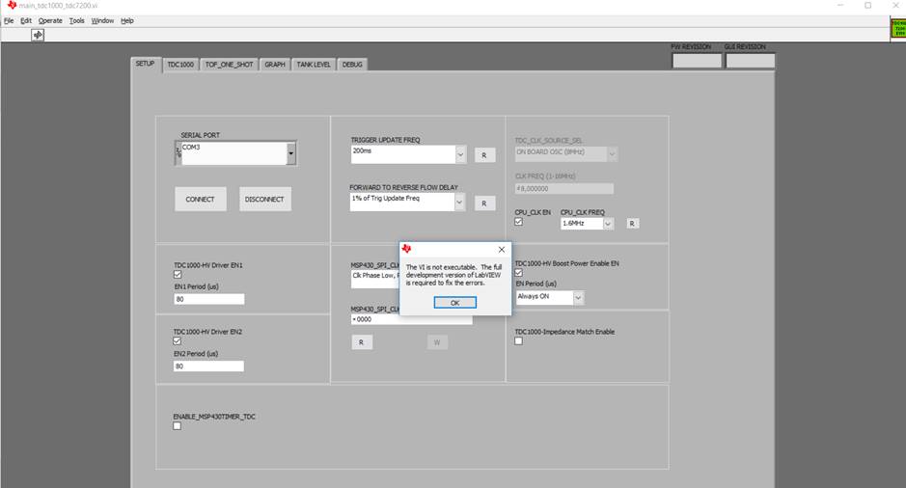The image size is (906, 488).
Task: Click the COM3 serial port text field
Action: pos(234,153)
